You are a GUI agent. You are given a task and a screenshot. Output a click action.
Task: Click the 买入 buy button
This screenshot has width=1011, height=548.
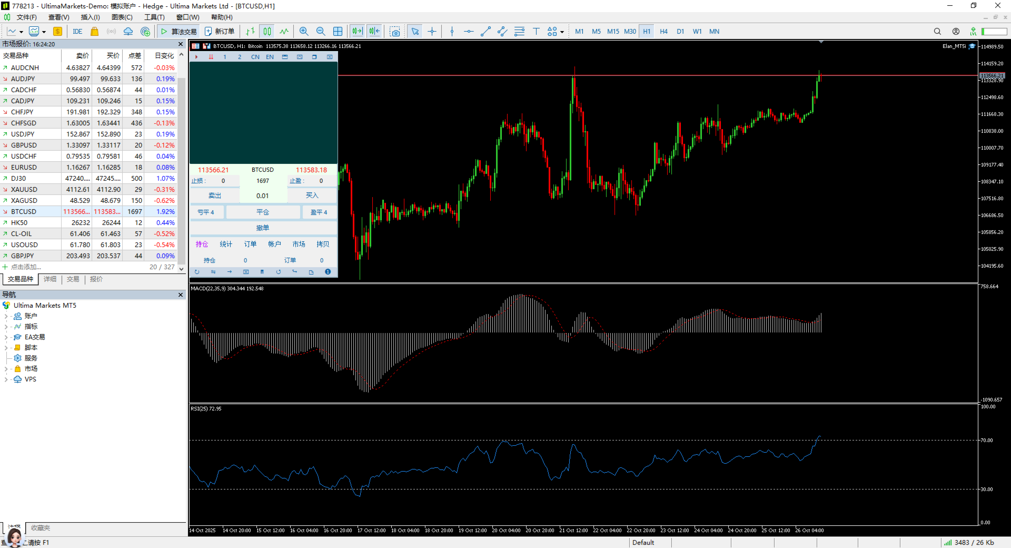[x=312, y=195]
